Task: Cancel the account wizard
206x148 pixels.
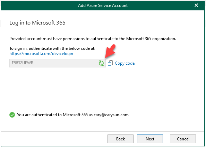Action: [183, 139]
